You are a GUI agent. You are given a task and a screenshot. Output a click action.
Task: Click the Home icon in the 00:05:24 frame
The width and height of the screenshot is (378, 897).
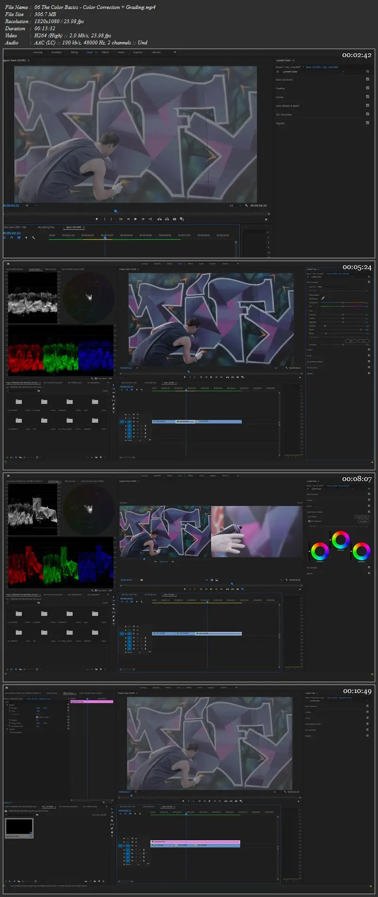point(8,264)
